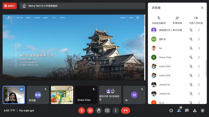209x117 pixels.
Task: Open the activities icon
Action: click(195, 110)
